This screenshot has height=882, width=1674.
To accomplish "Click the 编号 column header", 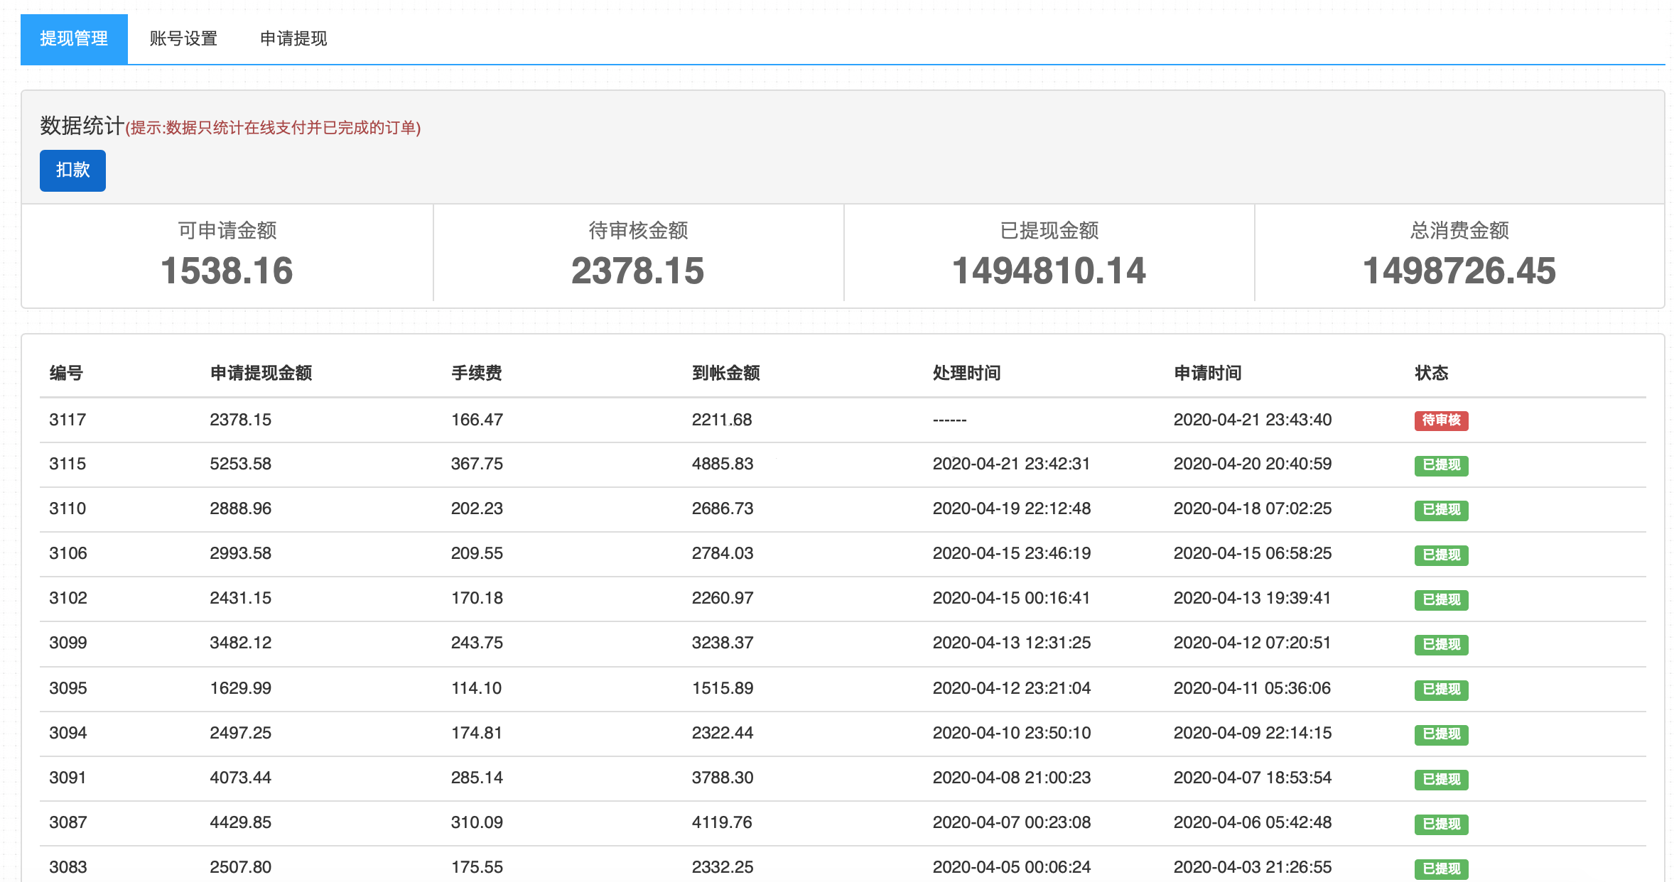I will pos(66,373).
